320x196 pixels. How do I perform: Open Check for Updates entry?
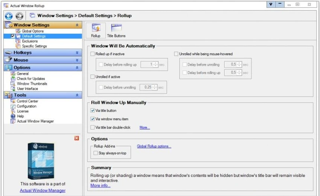coord(30,78)
